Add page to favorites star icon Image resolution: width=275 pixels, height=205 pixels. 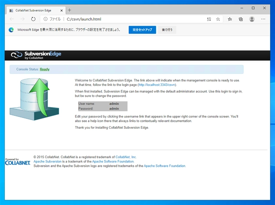click(218, 19)
